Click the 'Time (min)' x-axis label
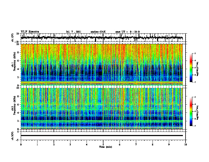209x162 pixels. [x=106, y=147]
